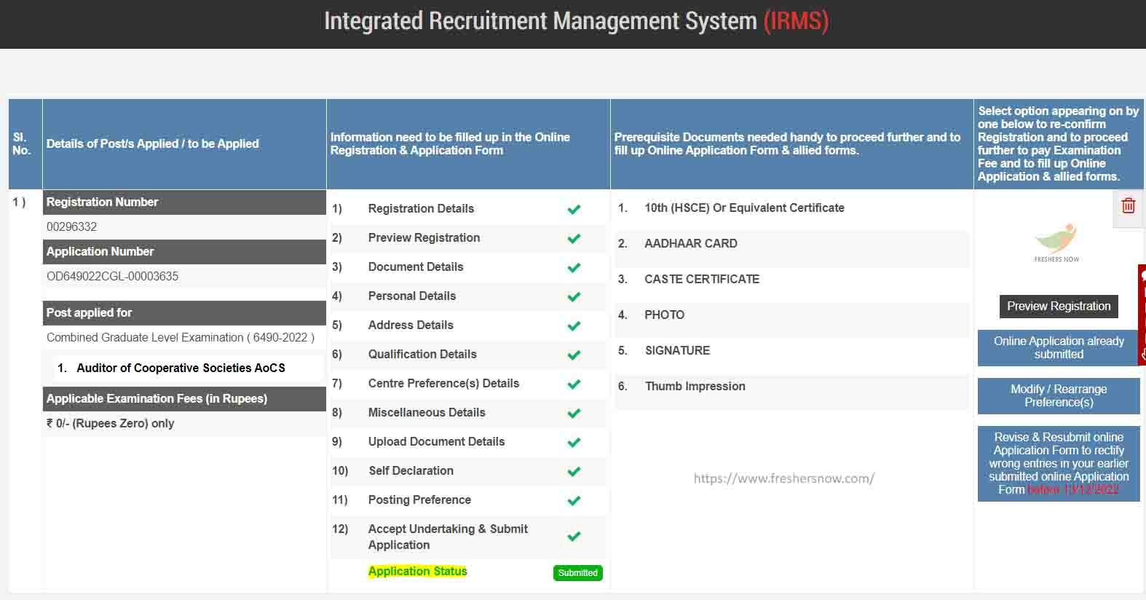This screenshot has height=600, width=1146.
Task: Open the Self Declaration step
Action: (411, 470)
